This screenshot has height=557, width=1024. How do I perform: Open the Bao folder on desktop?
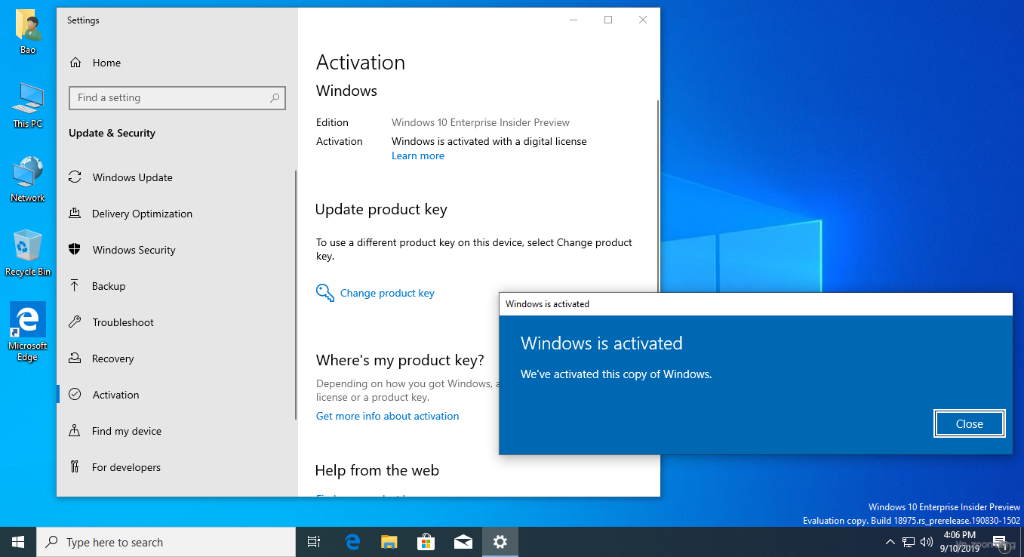(28, 32)
